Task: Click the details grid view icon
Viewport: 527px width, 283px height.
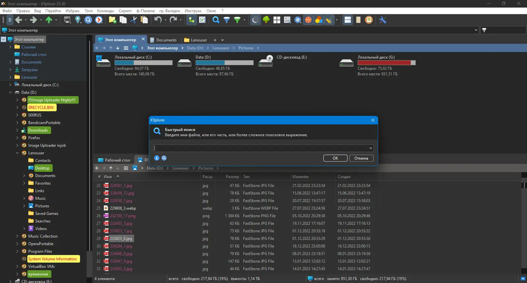Action: [287, 20]
